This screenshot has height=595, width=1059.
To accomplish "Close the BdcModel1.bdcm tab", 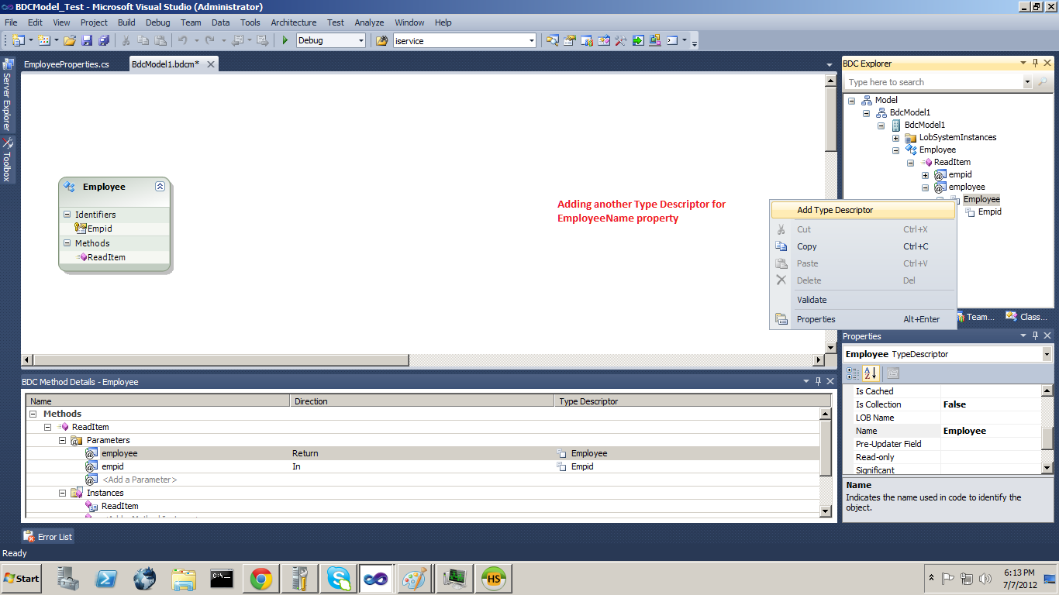I will click(211, 64).
